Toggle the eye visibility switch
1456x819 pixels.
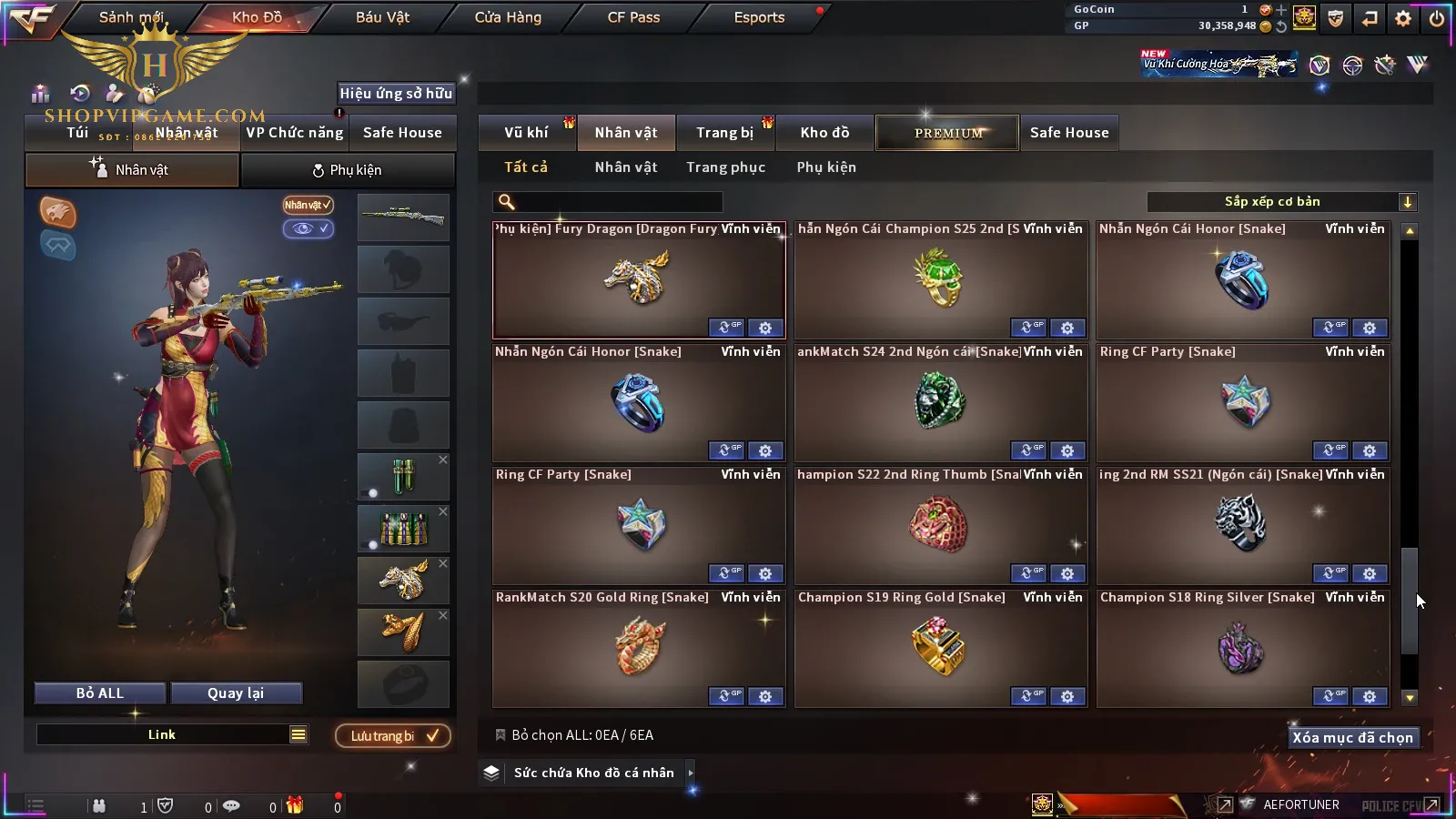coord(308,228)
